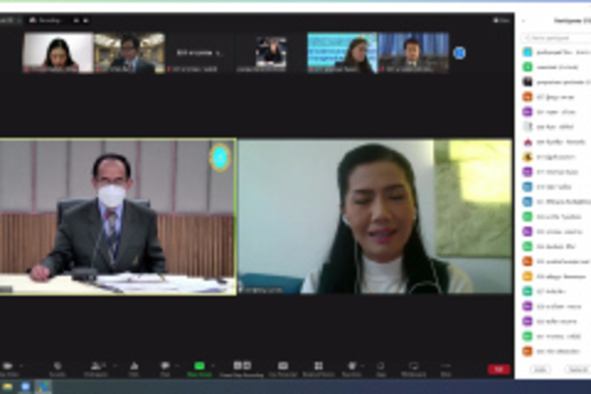The height and width of the screenshot is (394, 591).
Task: Open share options arrow beside Share Screen
Action: pos(213,366)
